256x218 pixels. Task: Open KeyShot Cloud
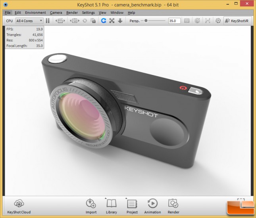tap(19, 206)
